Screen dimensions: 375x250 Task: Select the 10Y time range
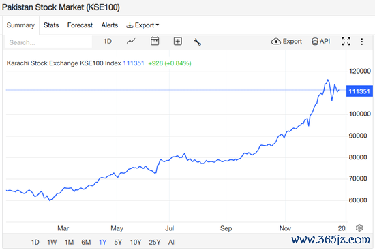136,242
